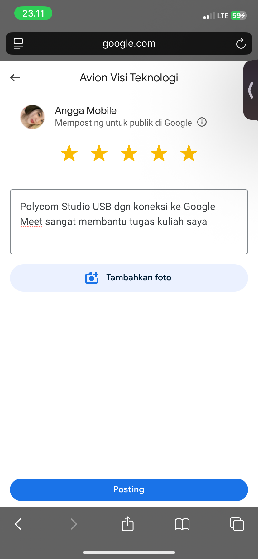Screen dimensions: 258x559
Task: Expand the side panel chevron handle
Action: point(251,90)
